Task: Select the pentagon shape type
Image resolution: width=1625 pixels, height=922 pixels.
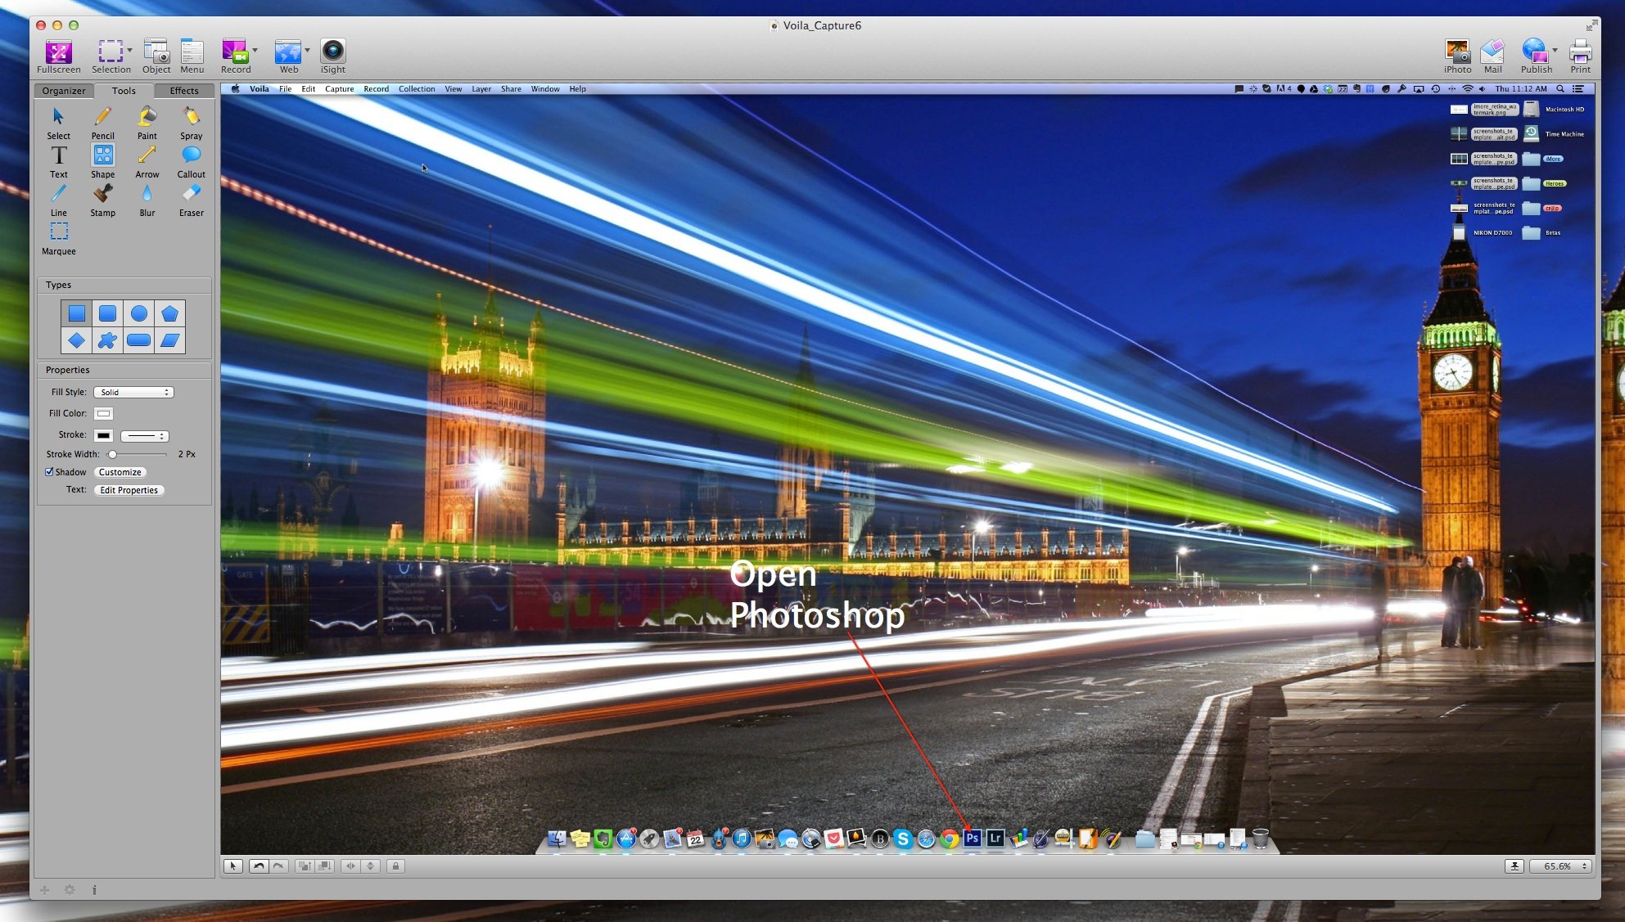Action: [x=169, y=313]
